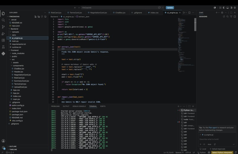This screenshot has height=154, width=238.
Task: Open Customize Layout icon in title bar
Action: tap(220, 8)
